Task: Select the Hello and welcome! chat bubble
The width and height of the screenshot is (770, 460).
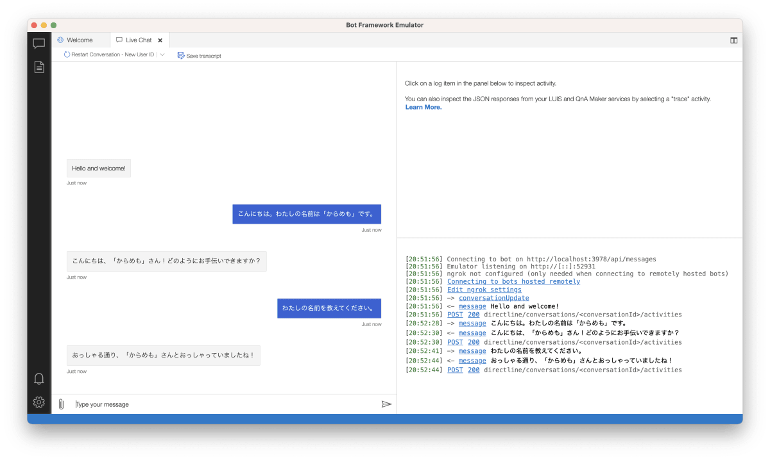Action: [x=99, y=168]
